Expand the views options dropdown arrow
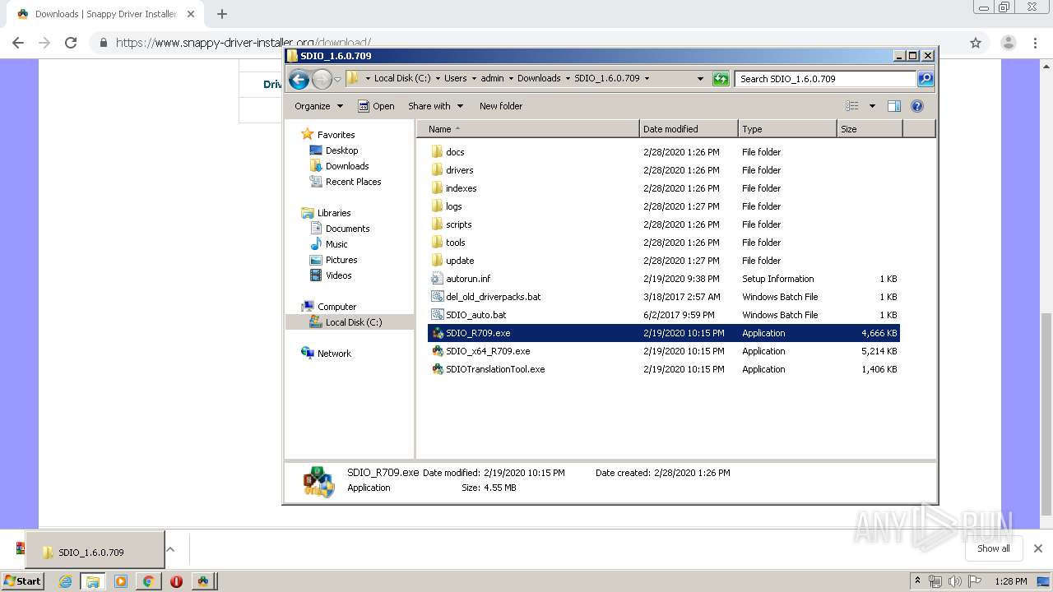The width and height of the screenshot is (1053, 592). [872, 106]
